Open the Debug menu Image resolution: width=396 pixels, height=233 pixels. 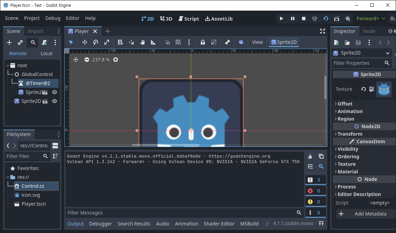pos(53,18)
